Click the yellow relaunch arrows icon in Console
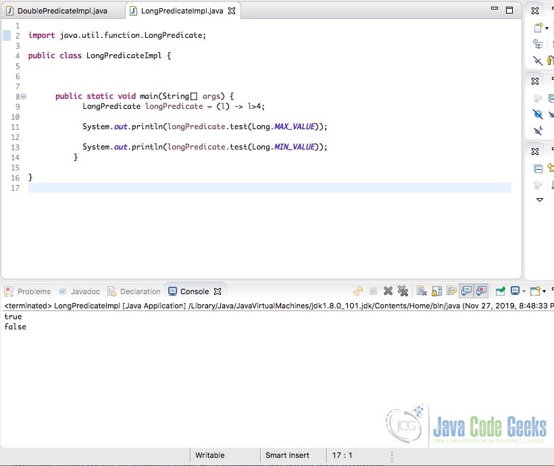The height and width of the screenshot is (466, 554). click(x=358, y=291)
